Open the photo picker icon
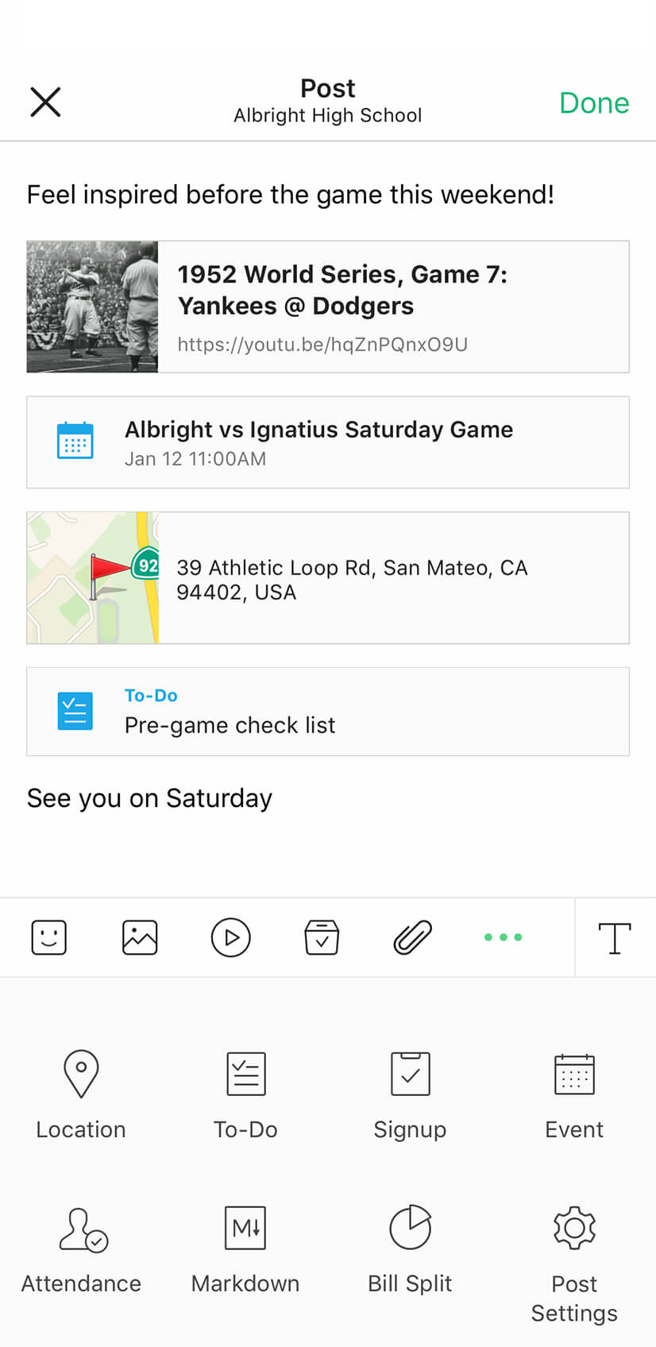This screenshot has height=1347, width=656. tap(140, 937)
